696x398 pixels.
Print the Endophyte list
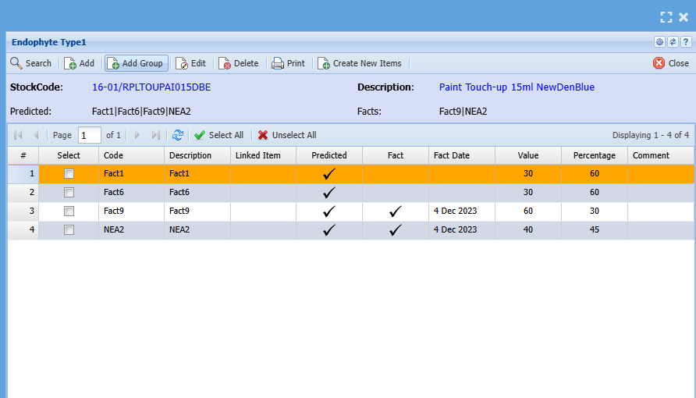pyautogui.click(x=288, y=63)
